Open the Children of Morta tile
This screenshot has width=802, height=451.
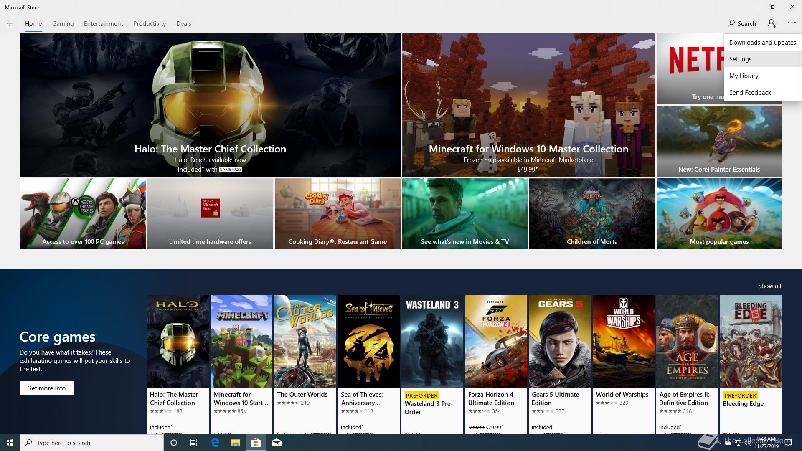pyautogui.click(x=592, y=213)
